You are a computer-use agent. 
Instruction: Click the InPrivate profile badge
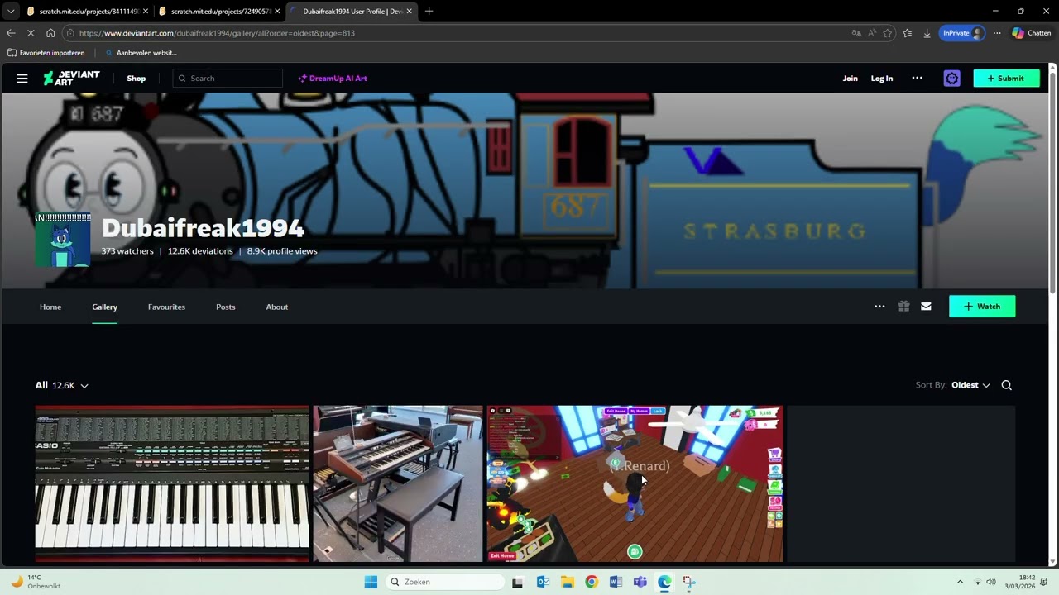coord(962,33)
